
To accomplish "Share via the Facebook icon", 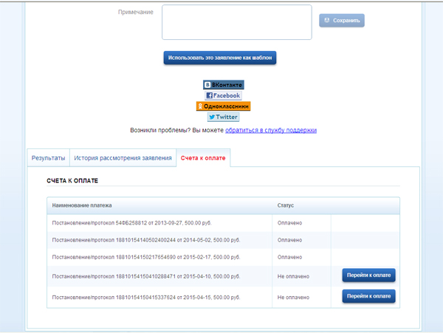I will pyautogui.click(x=223, y=95).
